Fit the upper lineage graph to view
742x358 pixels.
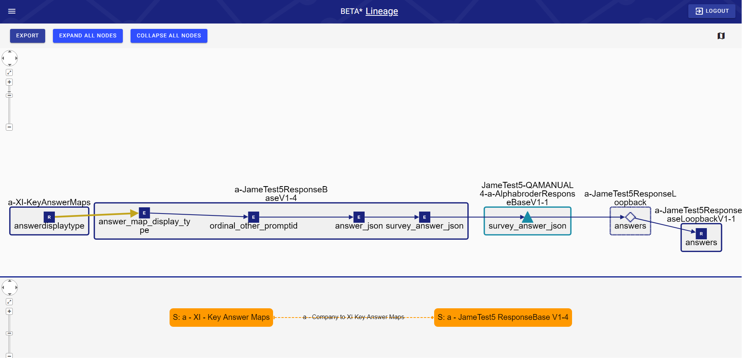coord(10,72)
